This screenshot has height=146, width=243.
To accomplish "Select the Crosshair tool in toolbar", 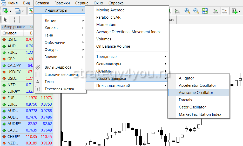I will [15, 20].
